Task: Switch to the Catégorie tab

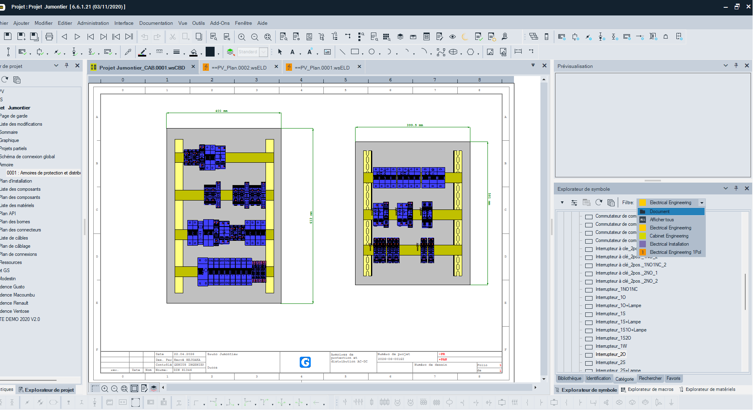Action: coord(624,379)
